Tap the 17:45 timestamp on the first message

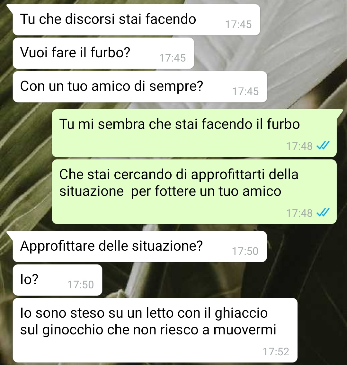(x=238, y=24)
